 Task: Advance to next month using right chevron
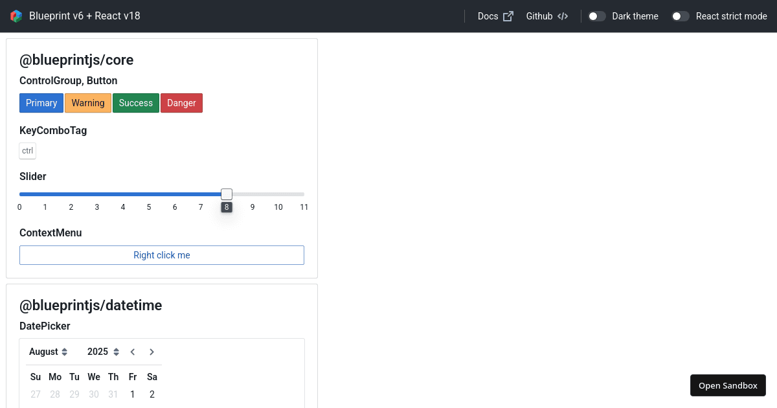152,352
